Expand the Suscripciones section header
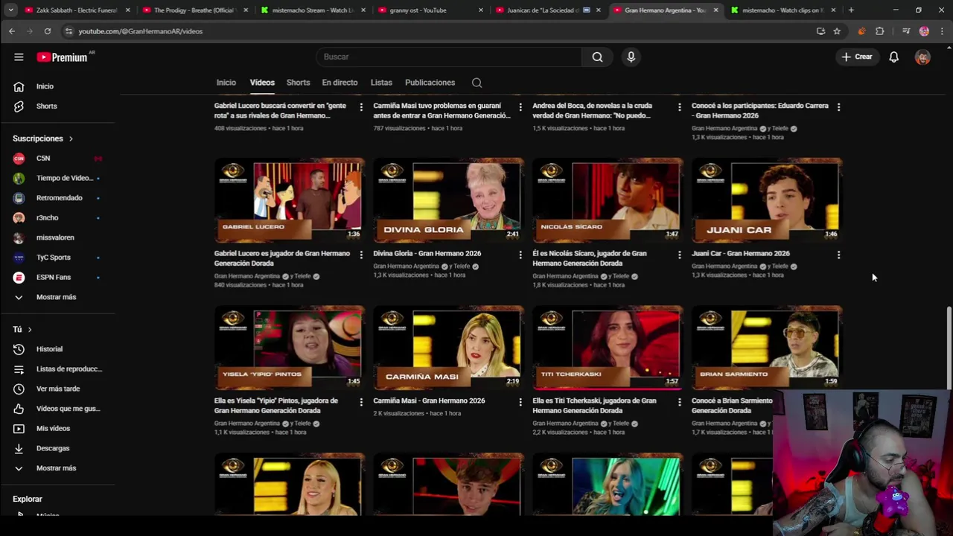 [43, 138]
